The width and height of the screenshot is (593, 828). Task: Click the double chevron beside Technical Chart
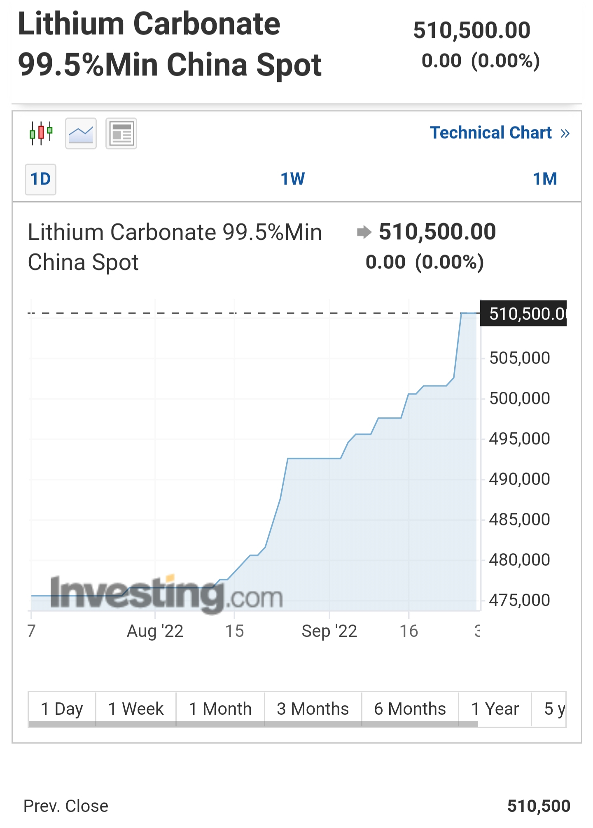tap(565, 133)
